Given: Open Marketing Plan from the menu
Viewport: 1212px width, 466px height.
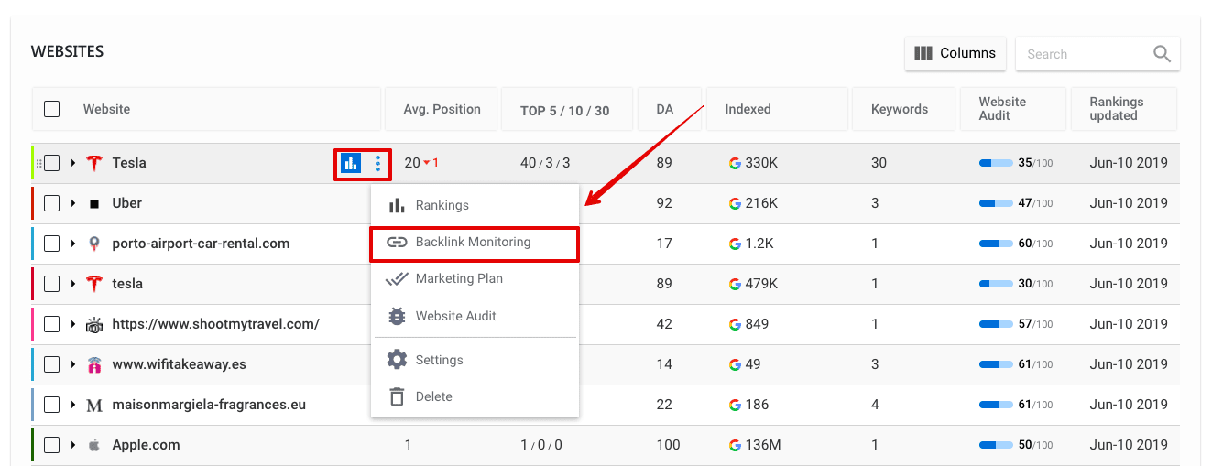Looking at the screenshot, I should tap(475, 278).
